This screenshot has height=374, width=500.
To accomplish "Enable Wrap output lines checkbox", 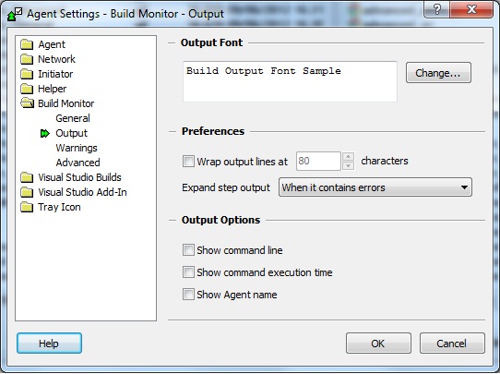I will click(188, 162).
